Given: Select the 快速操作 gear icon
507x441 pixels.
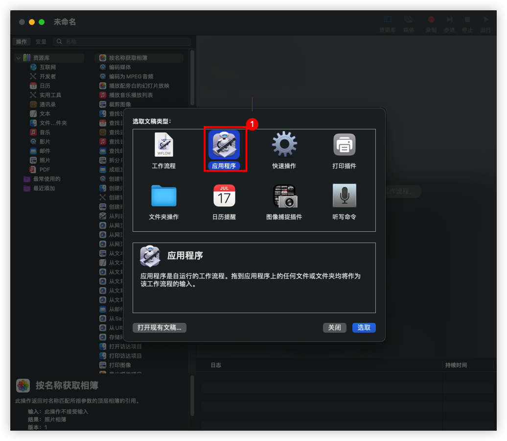Looking at the screenshot, I should tap(284, 145).
